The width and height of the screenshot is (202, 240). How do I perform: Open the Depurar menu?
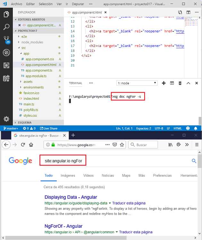tap(78, 4)
